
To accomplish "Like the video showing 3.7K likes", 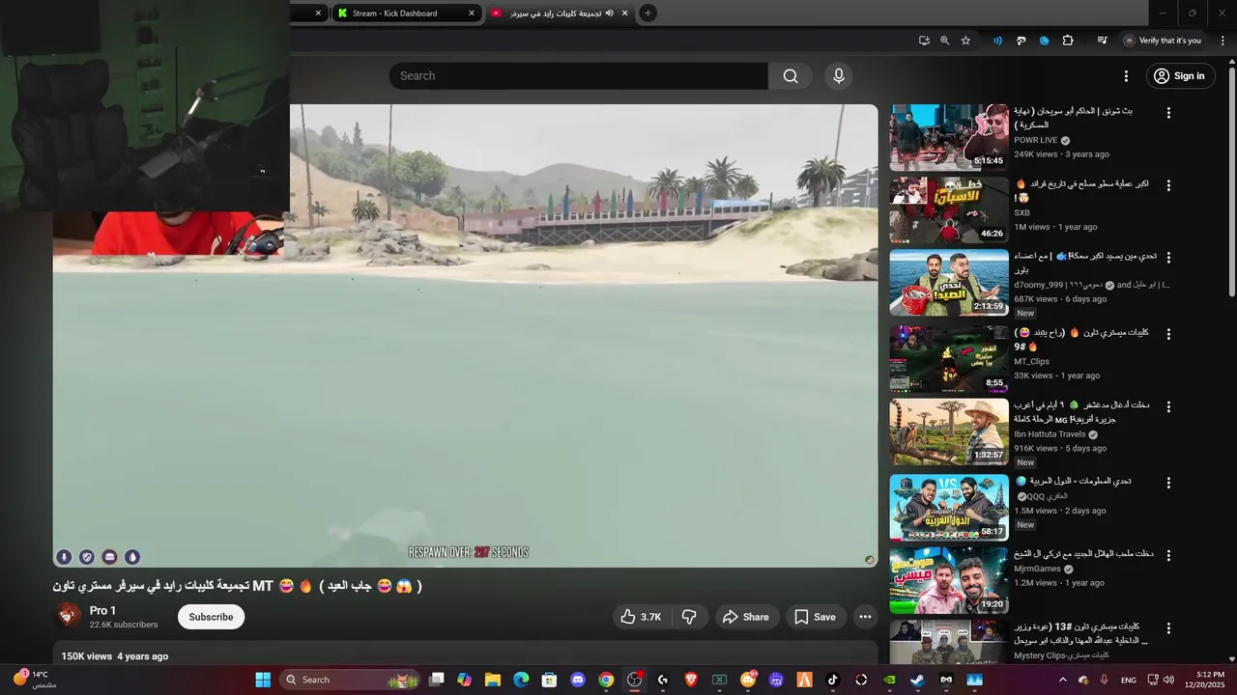I will 641,617.
